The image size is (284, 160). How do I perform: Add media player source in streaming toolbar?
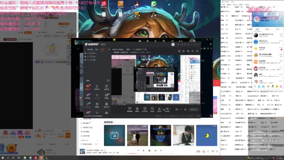[x=152, y=110]
